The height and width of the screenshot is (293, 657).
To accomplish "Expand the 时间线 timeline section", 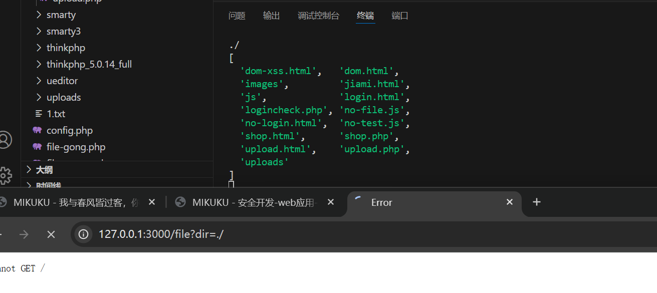I will [29, 185].
